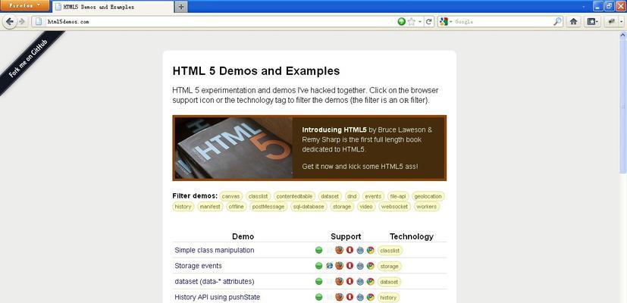This screenshot has height=303, width=627.
Task: Toggle the canvas filter tag
Action: (230, 196)
